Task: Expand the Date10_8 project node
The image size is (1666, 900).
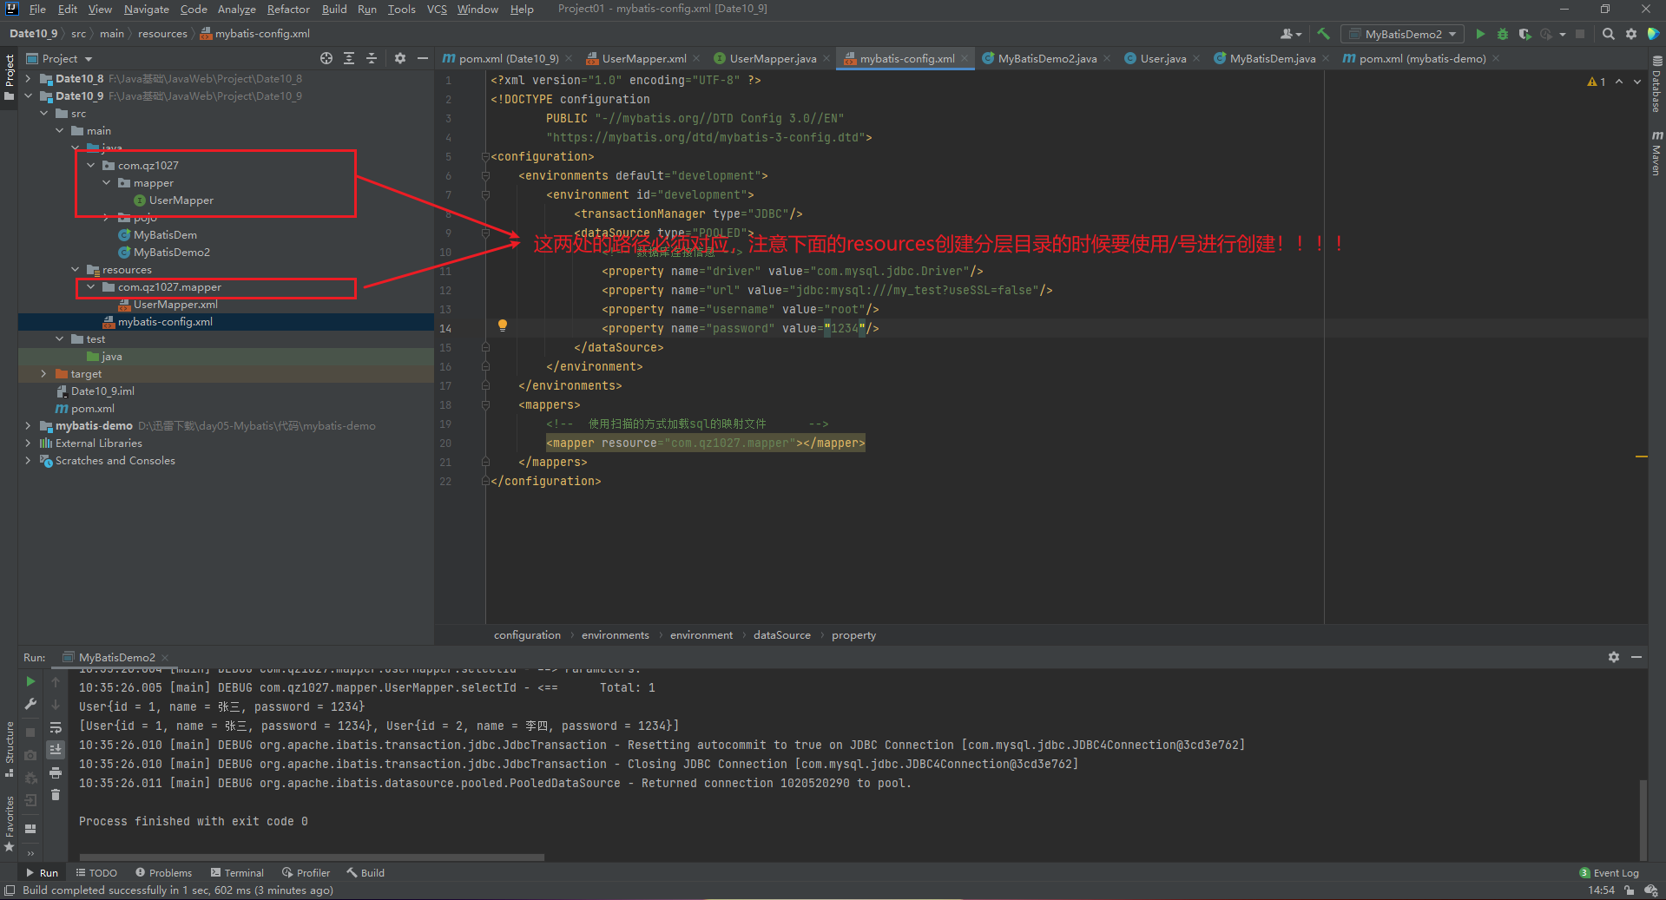Action: pyautogui.click(x=29, y=78)
